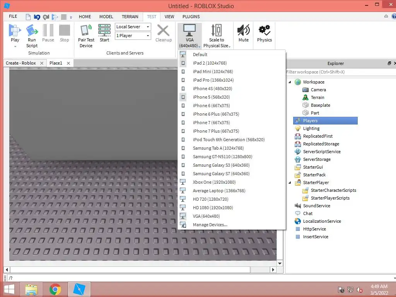Screen dimensions: 396x297
Task: Switch to the HOME ribbon tab
Action: pos(85,17)
